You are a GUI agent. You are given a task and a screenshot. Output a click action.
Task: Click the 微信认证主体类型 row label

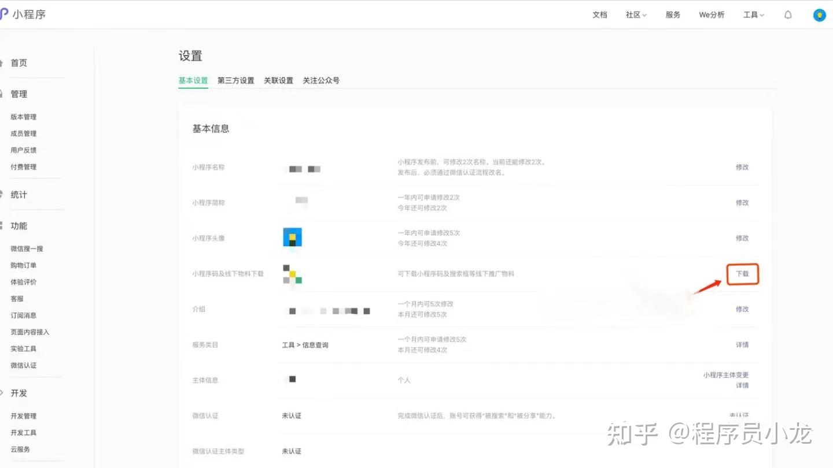pyautogui.click(x=218, y=451)
